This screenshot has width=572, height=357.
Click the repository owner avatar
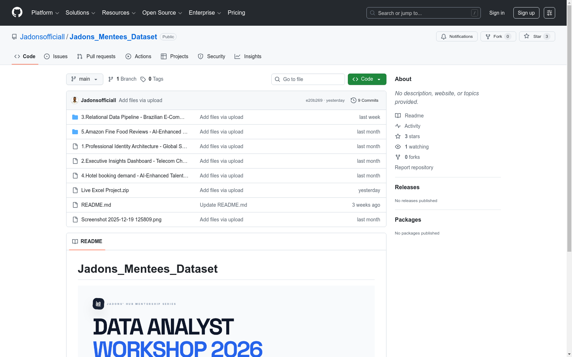(75, 100)
